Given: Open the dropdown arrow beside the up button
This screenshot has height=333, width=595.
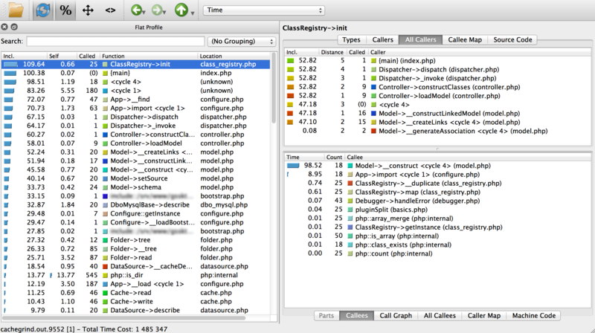Looking at the screenshot, I should (193, 13).
